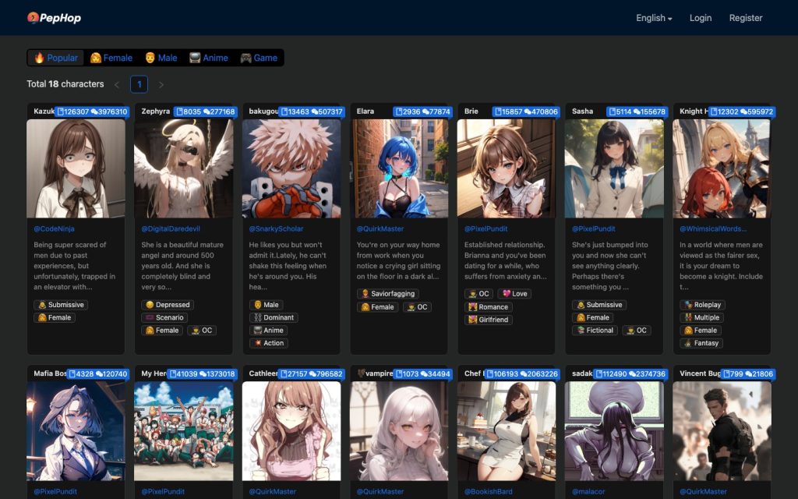Go to next page arrow
Image resolution: width=798 pixels, height=499 pixels.
(161, 84)
